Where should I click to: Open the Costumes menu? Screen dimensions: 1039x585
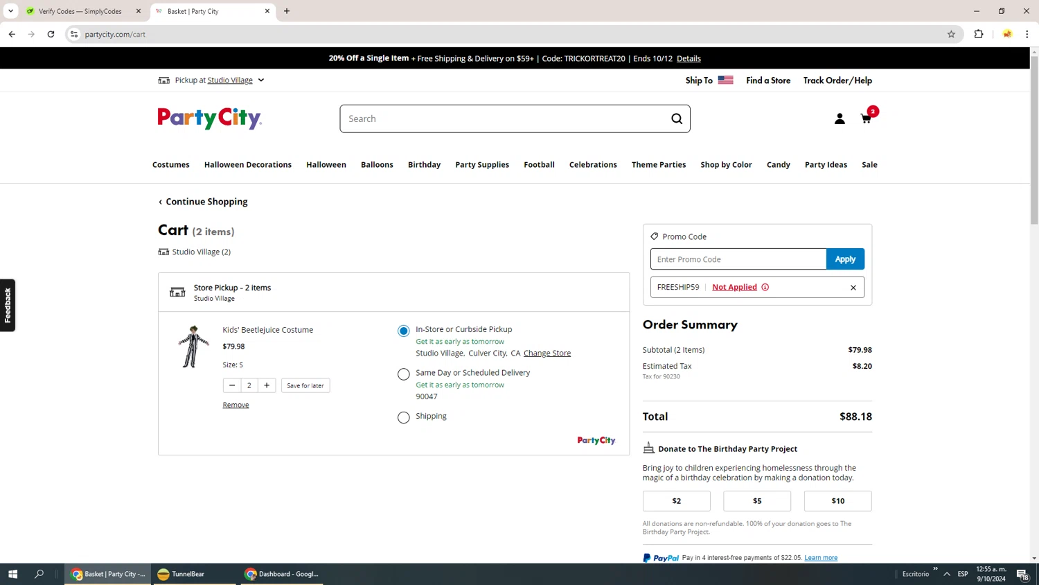(x=171, y=165)
